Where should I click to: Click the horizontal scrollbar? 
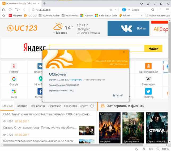click(73, 145)
